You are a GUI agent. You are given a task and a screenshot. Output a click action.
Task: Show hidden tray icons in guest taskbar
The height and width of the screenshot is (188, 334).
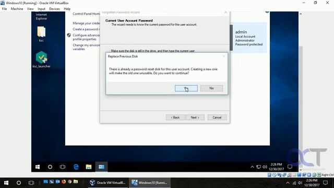click(x=252, y=167)
